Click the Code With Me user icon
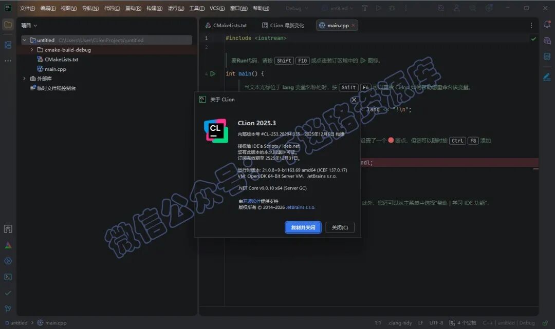The height and width of the screenshot is (329, 555). [457, 8]
